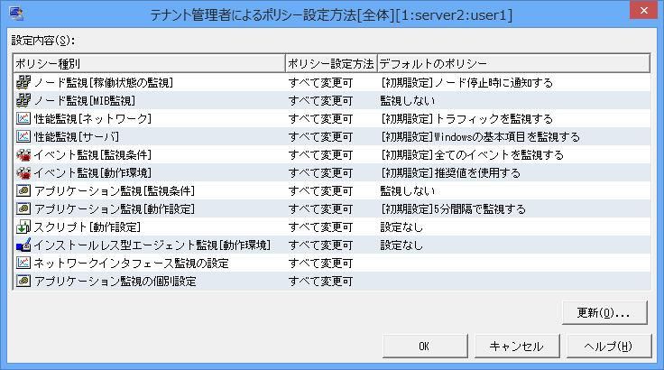Click the インストールレス型エージェント監視 icon
This screenshot has width=664, height=370.
[23, 245]
